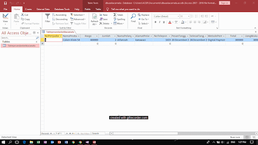Sort the column Descending
Viewport: 258px width, 145px height.
click(60, 19)
